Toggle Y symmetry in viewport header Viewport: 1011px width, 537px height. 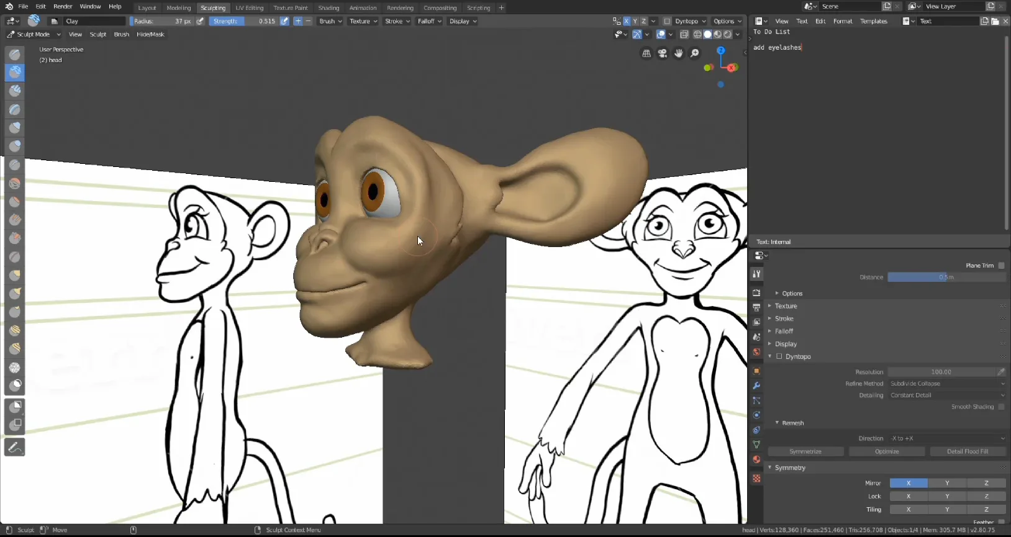(x=635, y=21)
